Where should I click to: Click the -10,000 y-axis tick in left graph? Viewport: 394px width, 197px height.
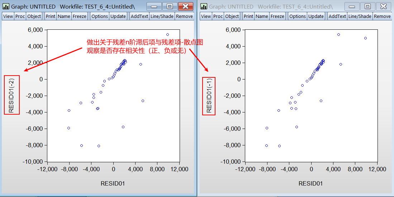(x=33, y=162)
